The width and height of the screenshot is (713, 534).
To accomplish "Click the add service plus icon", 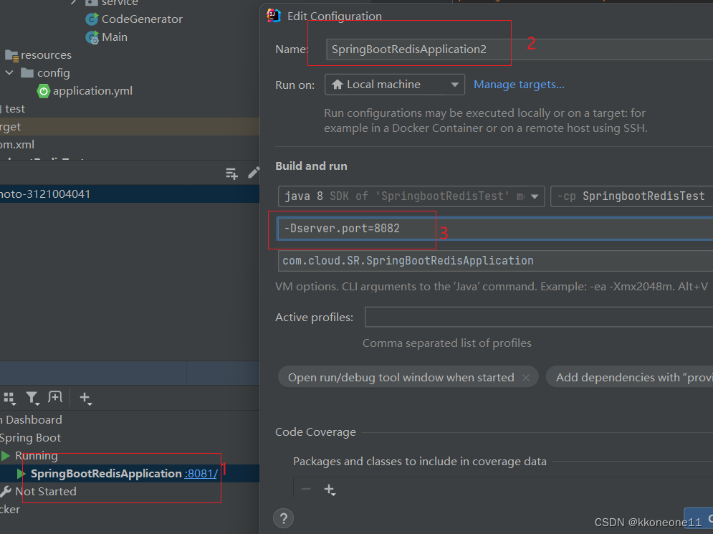I will click(85, 399).
